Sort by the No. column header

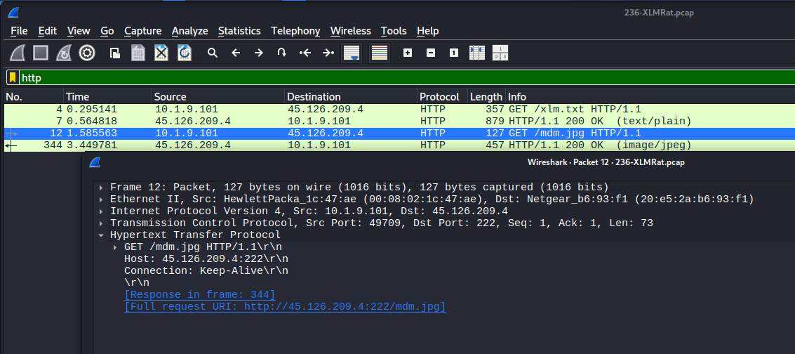[34, 96]
